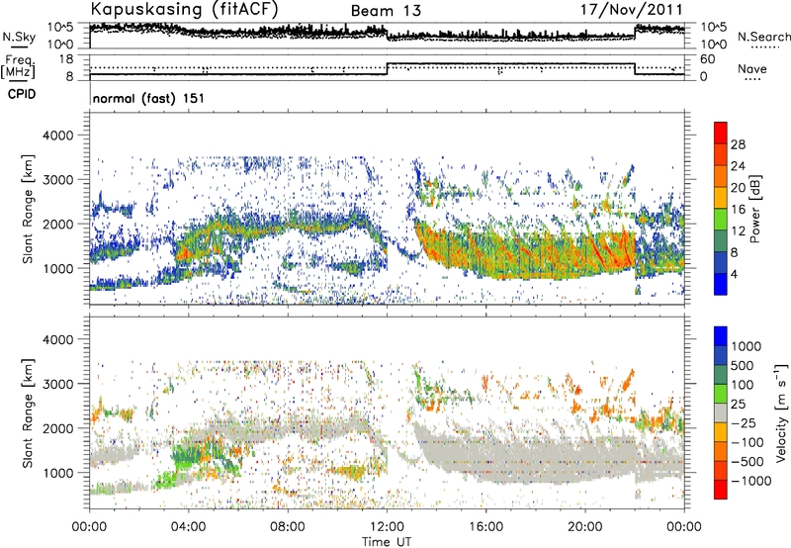The image size is (791, 548).
Task: Click the "−1000" label on the Velocity colorbar
Action: point(750,481)
